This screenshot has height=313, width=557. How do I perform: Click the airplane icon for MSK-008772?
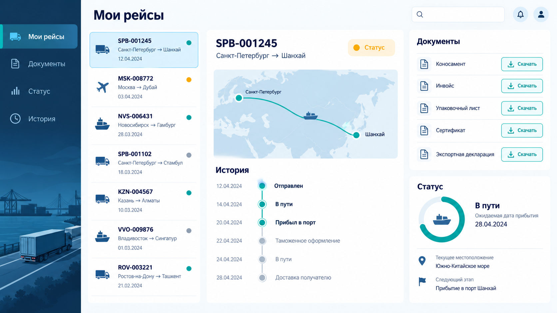[103, 87]
